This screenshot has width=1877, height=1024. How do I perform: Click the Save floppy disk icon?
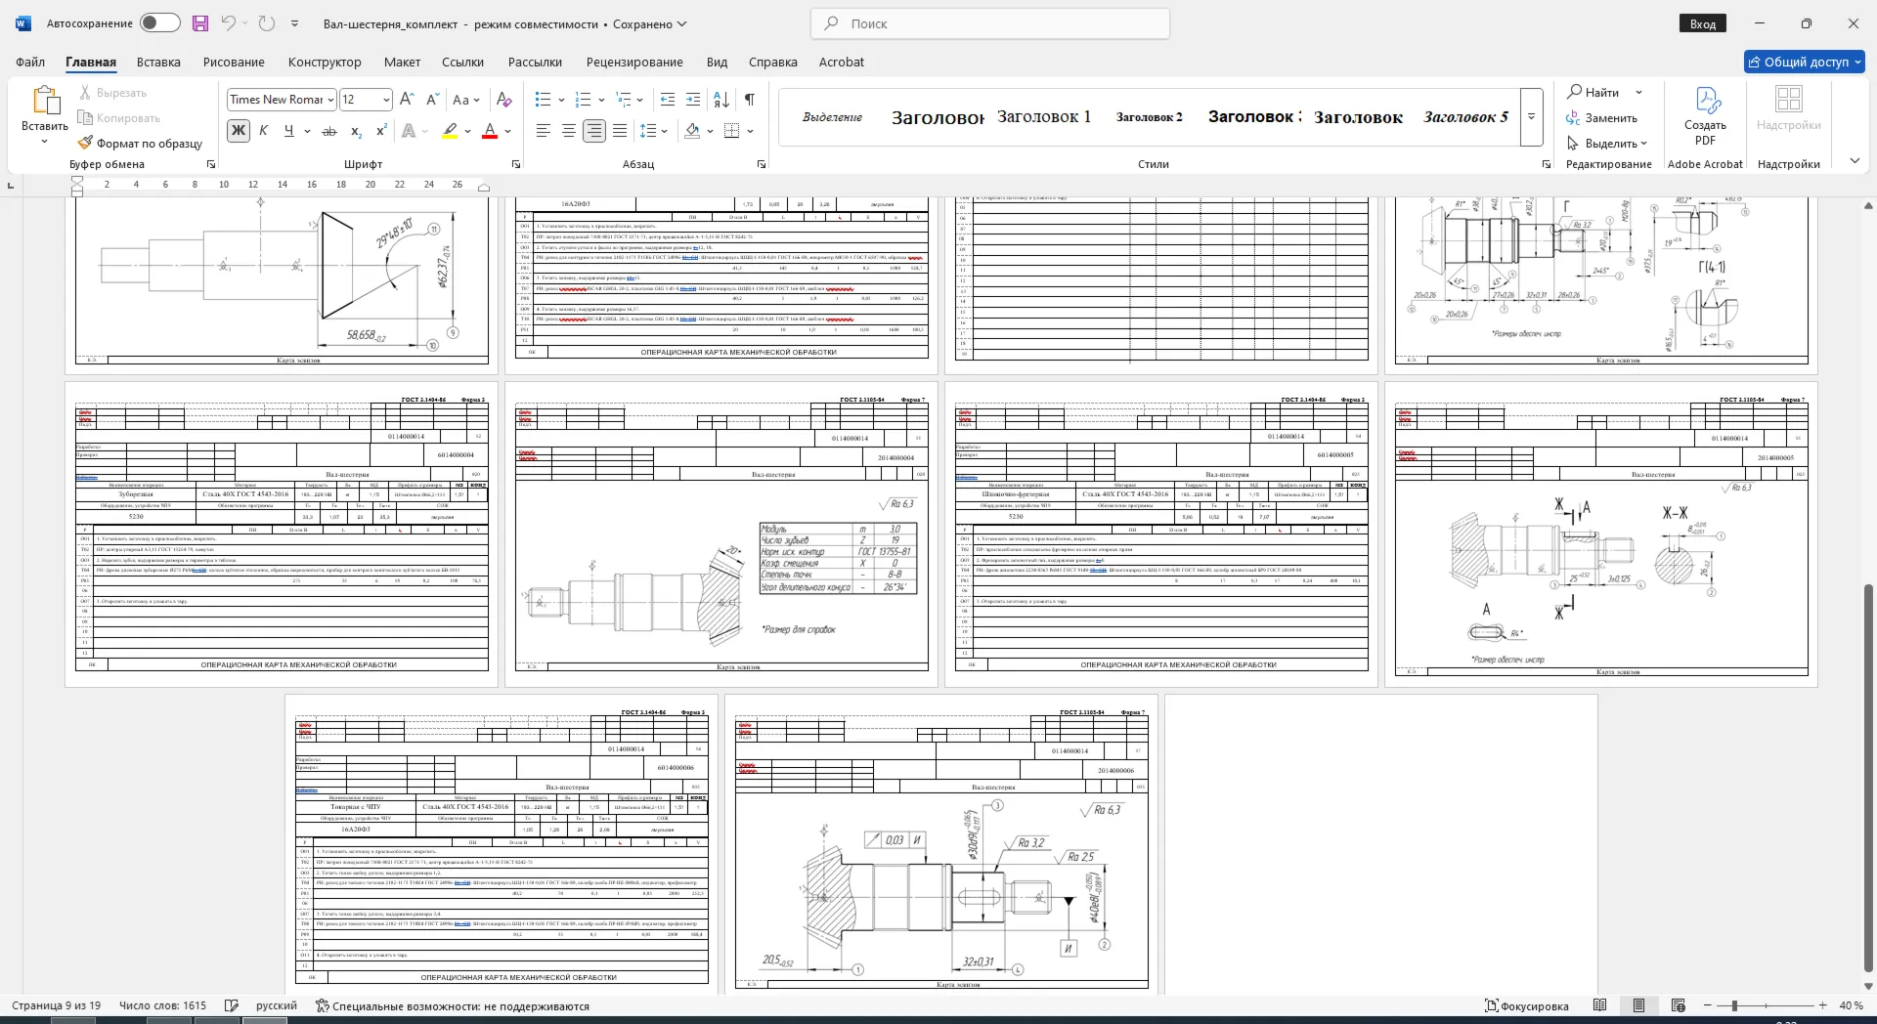pos(200,23)
